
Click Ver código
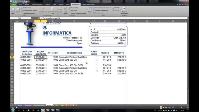pos(73,11)
